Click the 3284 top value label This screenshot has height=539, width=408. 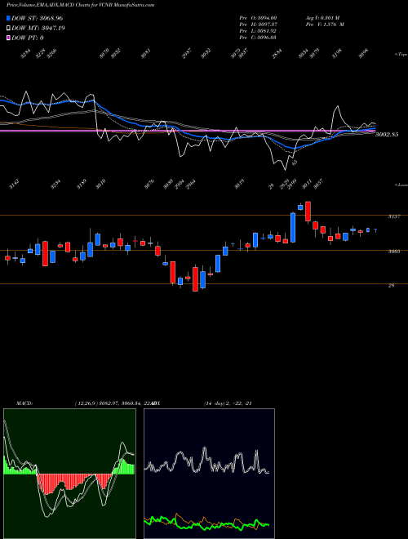(x=25, y=54)
